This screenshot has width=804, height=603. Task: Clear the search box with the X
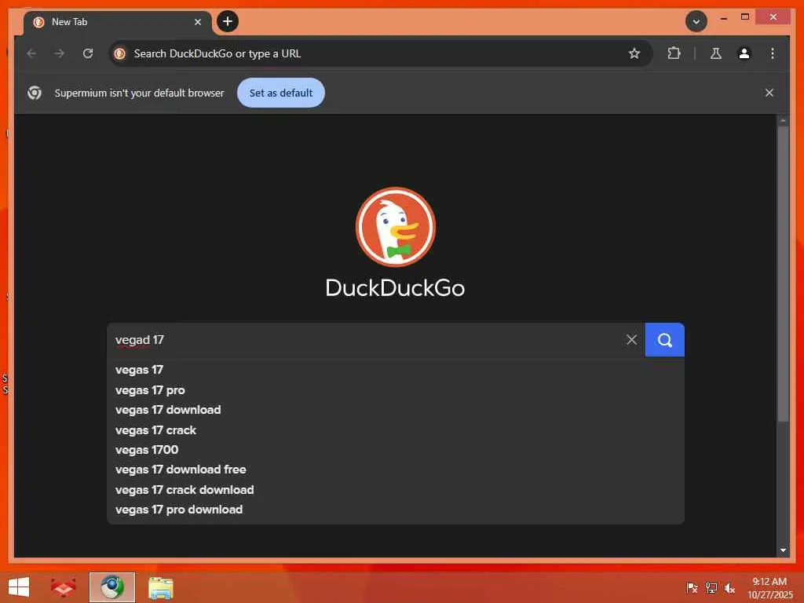point(632,340)
